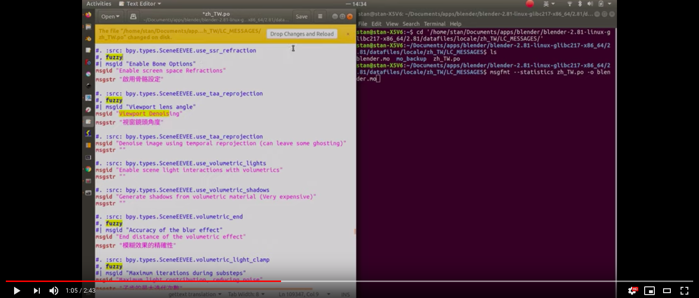Open the gettext translation language dropdown
Screen dimensions: 699x298
click(195, 294)
